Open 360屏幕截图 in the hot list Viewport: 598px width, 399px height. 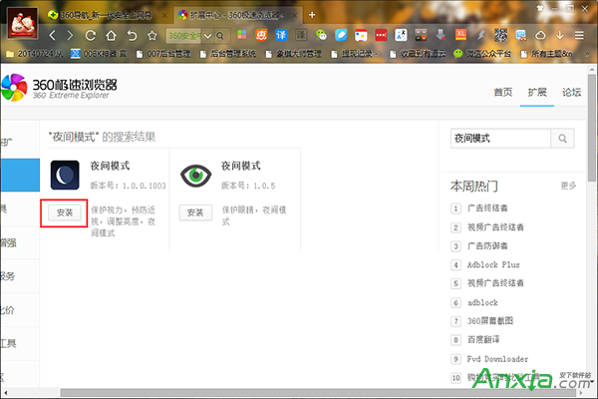[490, 321]
